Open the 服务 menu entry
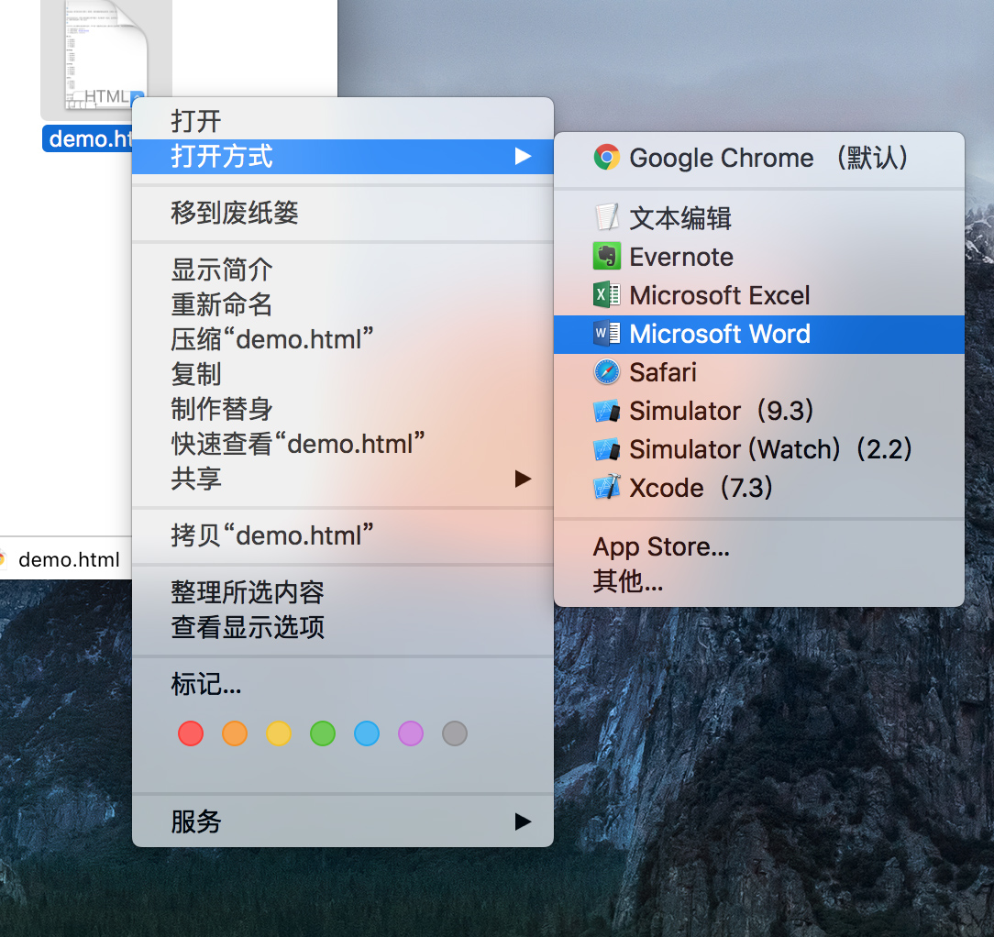This screenshot has width=994, height=937. [342, 821]
